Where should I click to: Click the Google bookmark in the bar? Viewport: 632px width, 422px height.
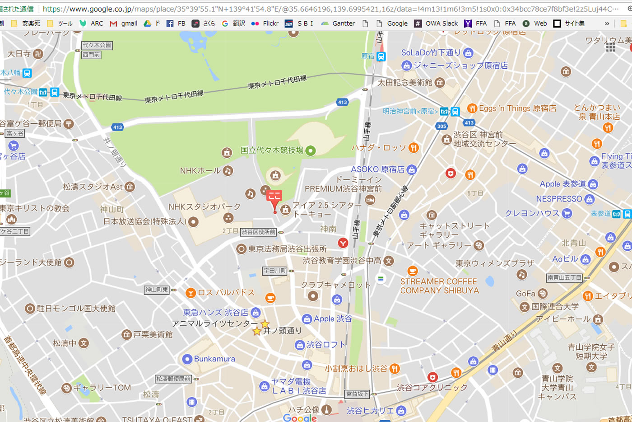(x=392, y=23)
